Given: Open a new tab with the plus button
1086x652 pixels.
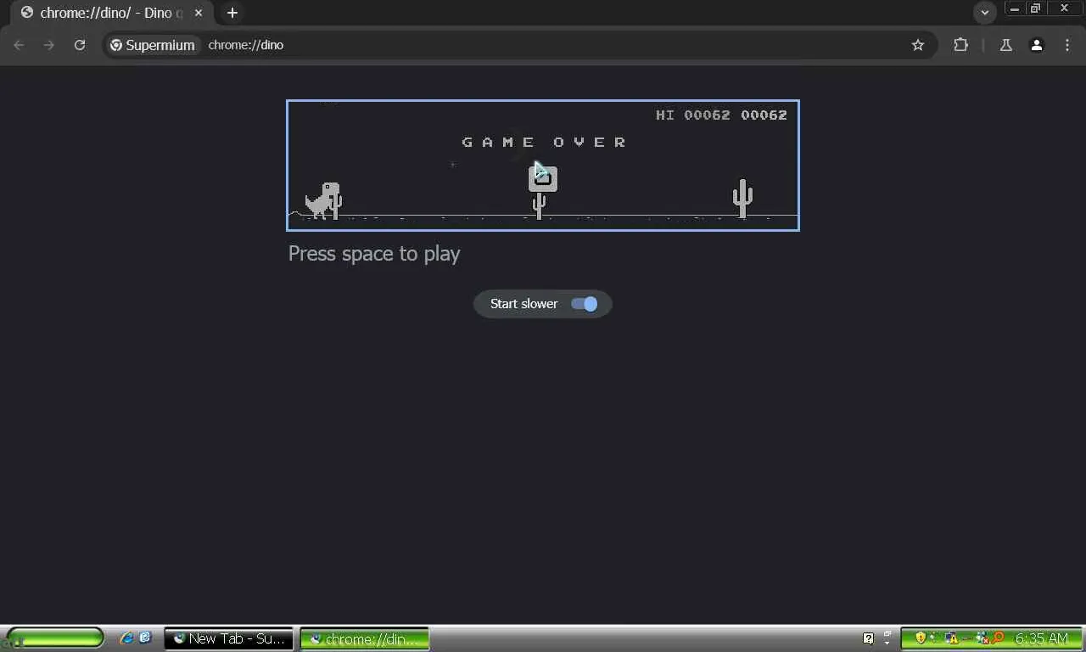Looking at the screenshot, I should click(x=232, y=13).
